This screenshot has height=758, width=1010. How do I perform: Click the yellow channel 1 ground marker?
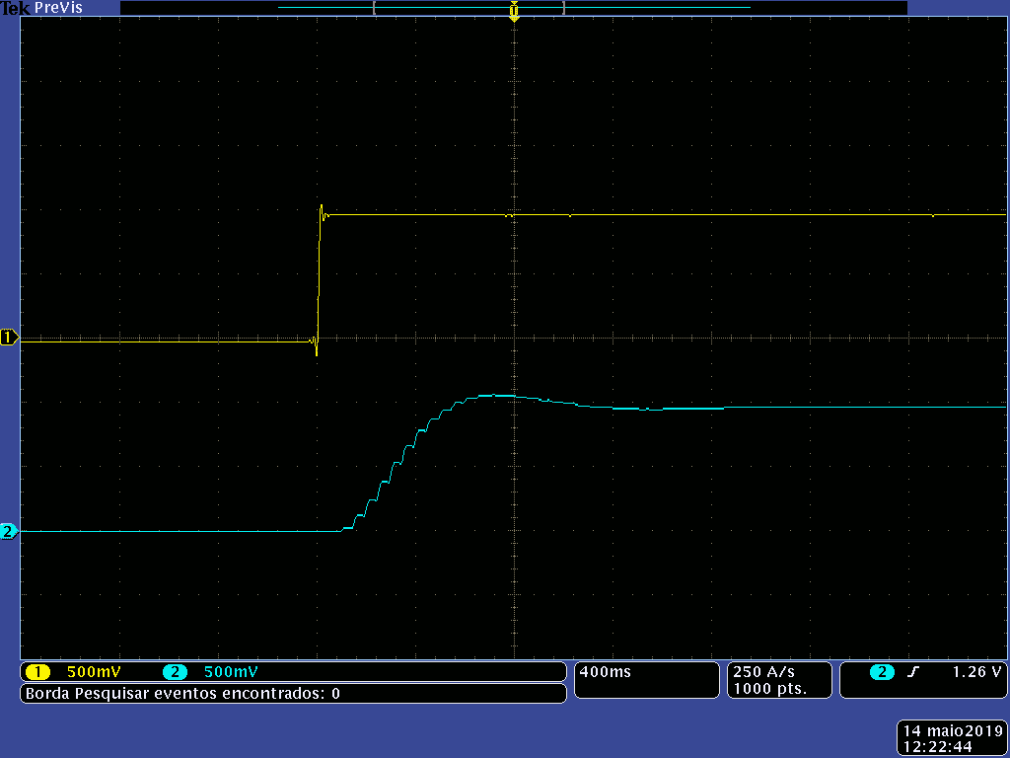pyautogui.click(x=10, y=338)
